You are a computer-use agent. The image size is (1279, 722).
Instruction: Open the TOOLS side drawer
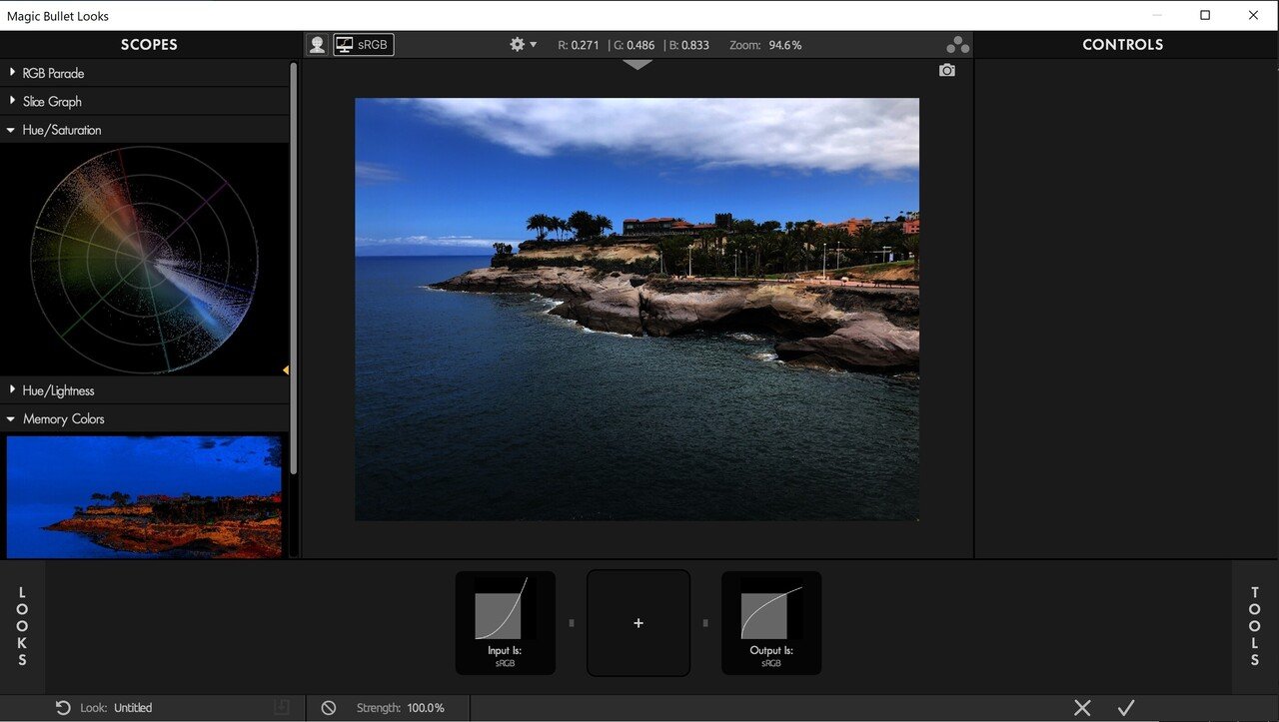point(1255,627)
